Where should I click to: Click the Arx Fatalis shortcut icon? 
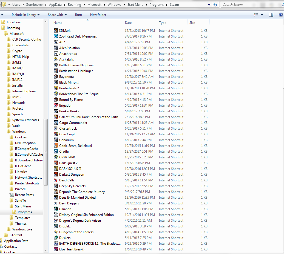56,59
